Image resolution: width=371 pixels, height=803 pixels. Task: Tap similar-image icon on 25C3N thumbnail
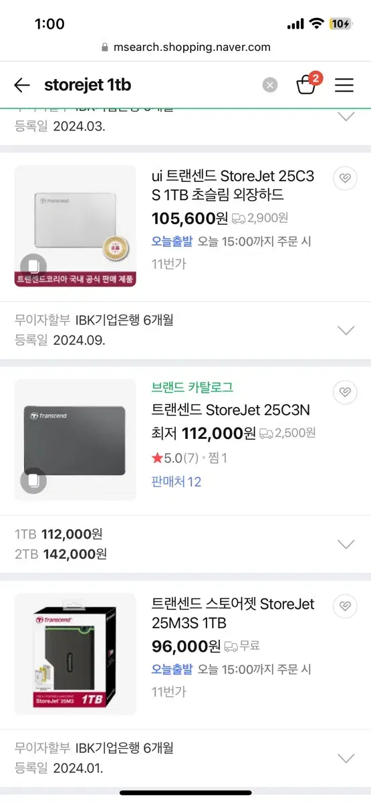[x=33, y=480]
